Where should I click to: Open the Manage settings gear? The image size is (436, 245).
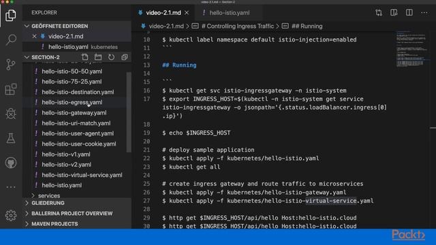click(x=11, y=215)
